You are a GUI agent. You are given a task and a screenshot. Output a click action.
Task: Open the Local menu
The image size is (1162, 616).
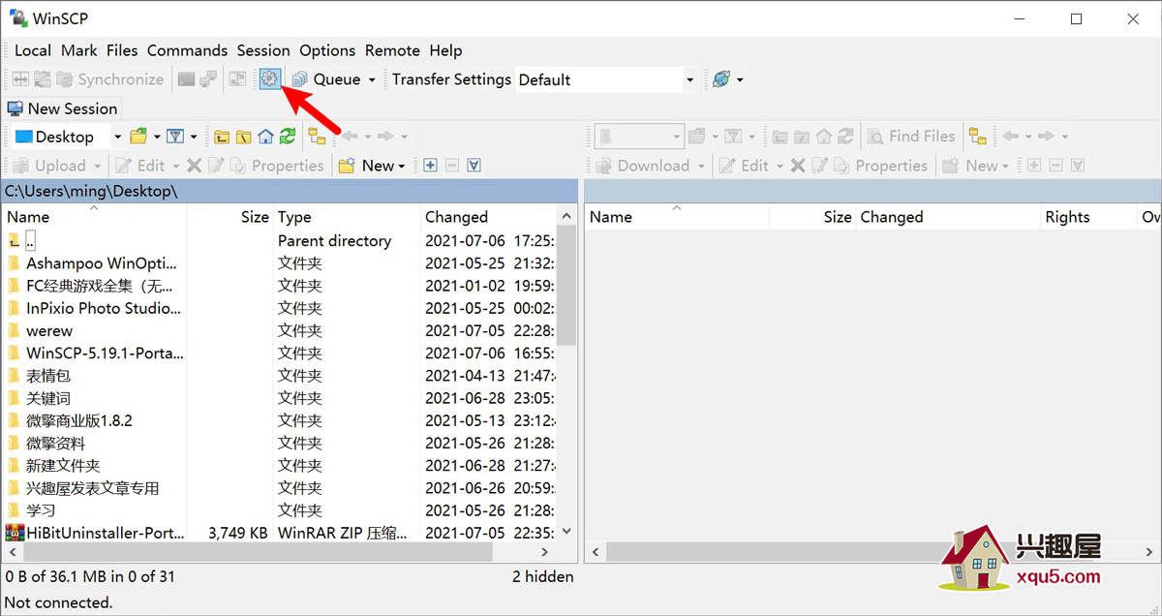coord(33,50)
